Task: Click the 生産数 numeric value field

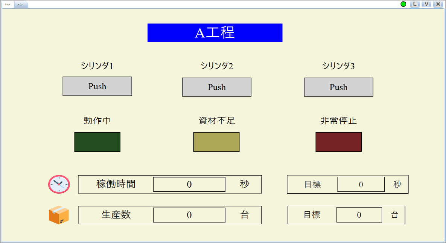Action: coord(189,215)
